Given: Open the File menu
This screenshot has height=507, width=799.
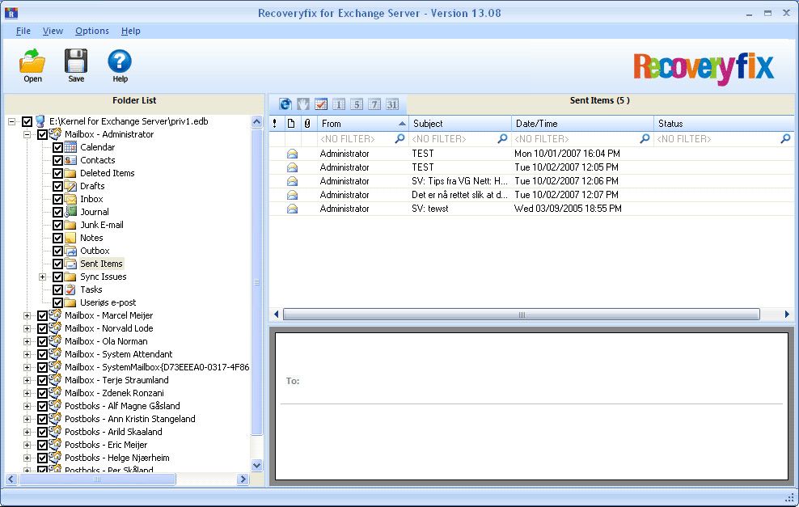Looking at the screenshot, I should pyautogui.click(x=23, y=31).
